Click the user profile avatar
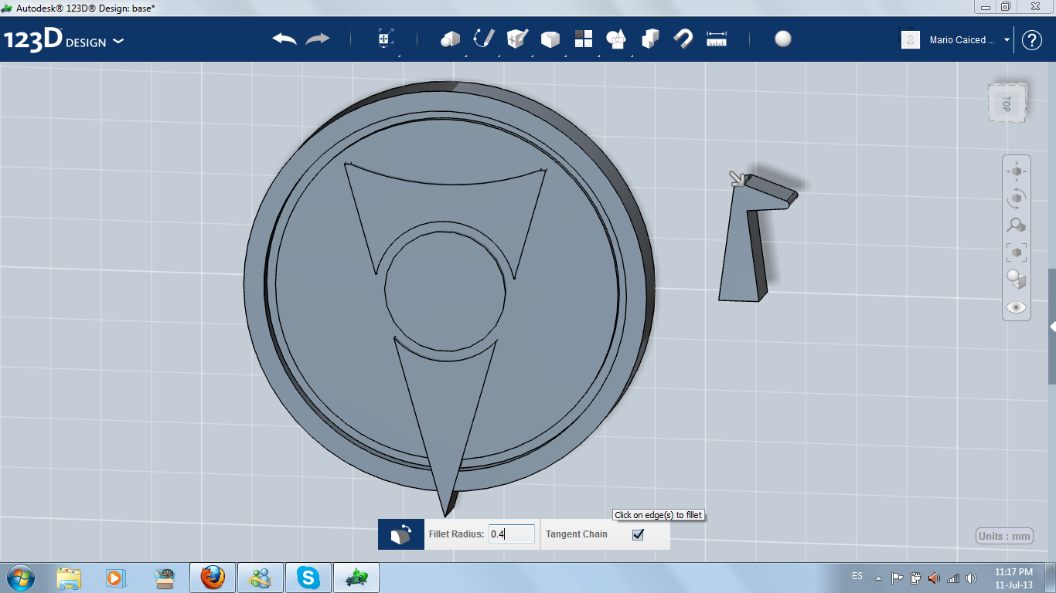The image size is (1056, 593). [x=911, y=40]
